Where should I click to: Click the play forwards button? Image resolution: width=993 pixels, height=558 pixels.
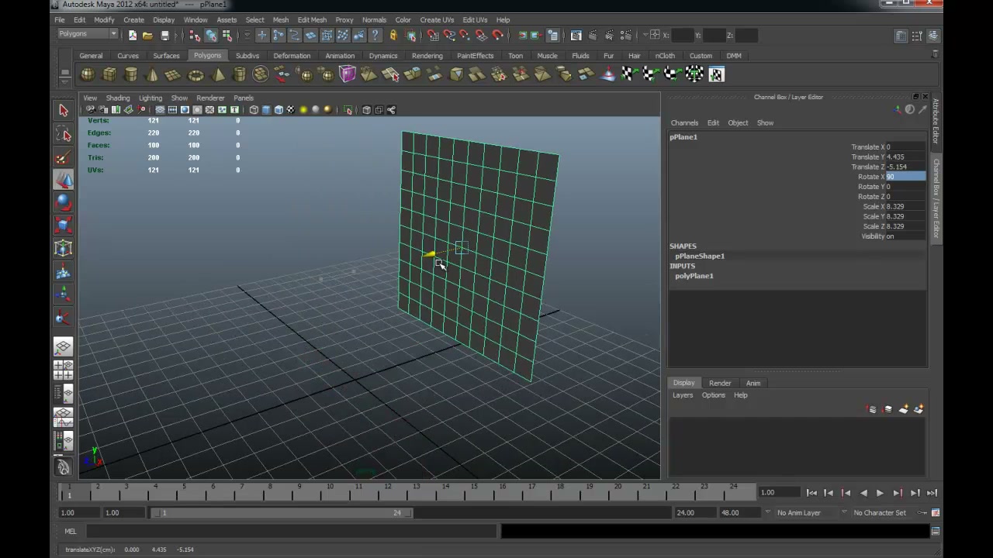coord(880,493)
